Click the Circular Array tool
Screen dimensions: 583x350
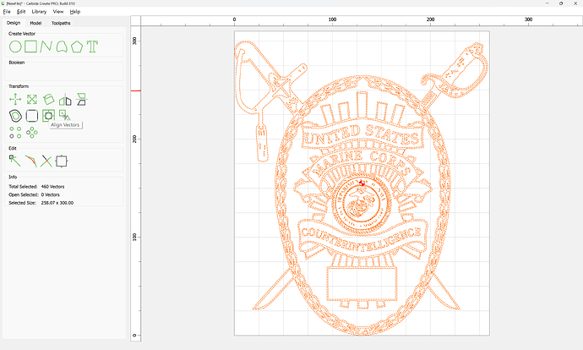click(x=32, y=133)
